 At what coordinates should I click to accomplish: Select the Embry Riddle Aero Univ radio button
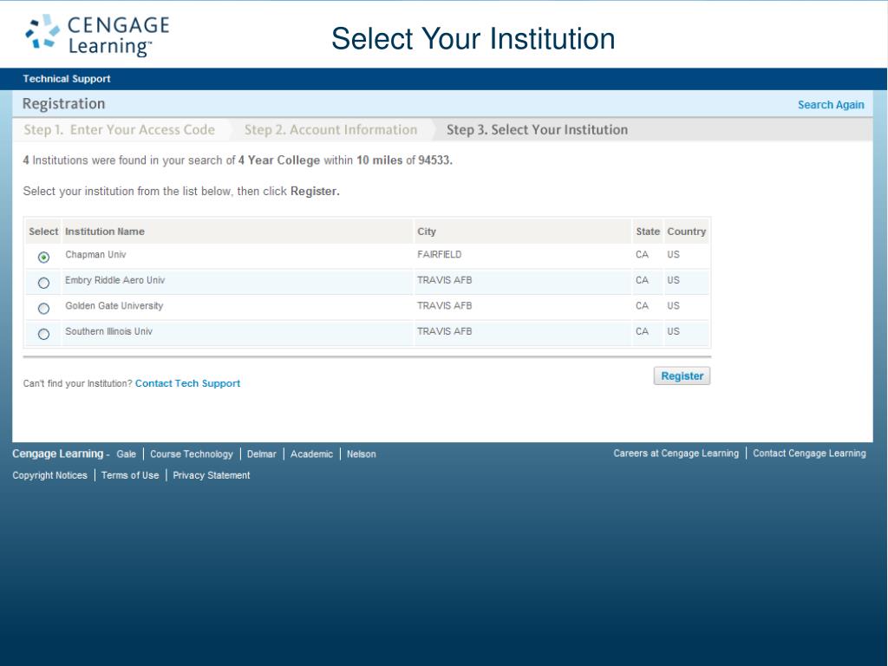click(43, 283)
